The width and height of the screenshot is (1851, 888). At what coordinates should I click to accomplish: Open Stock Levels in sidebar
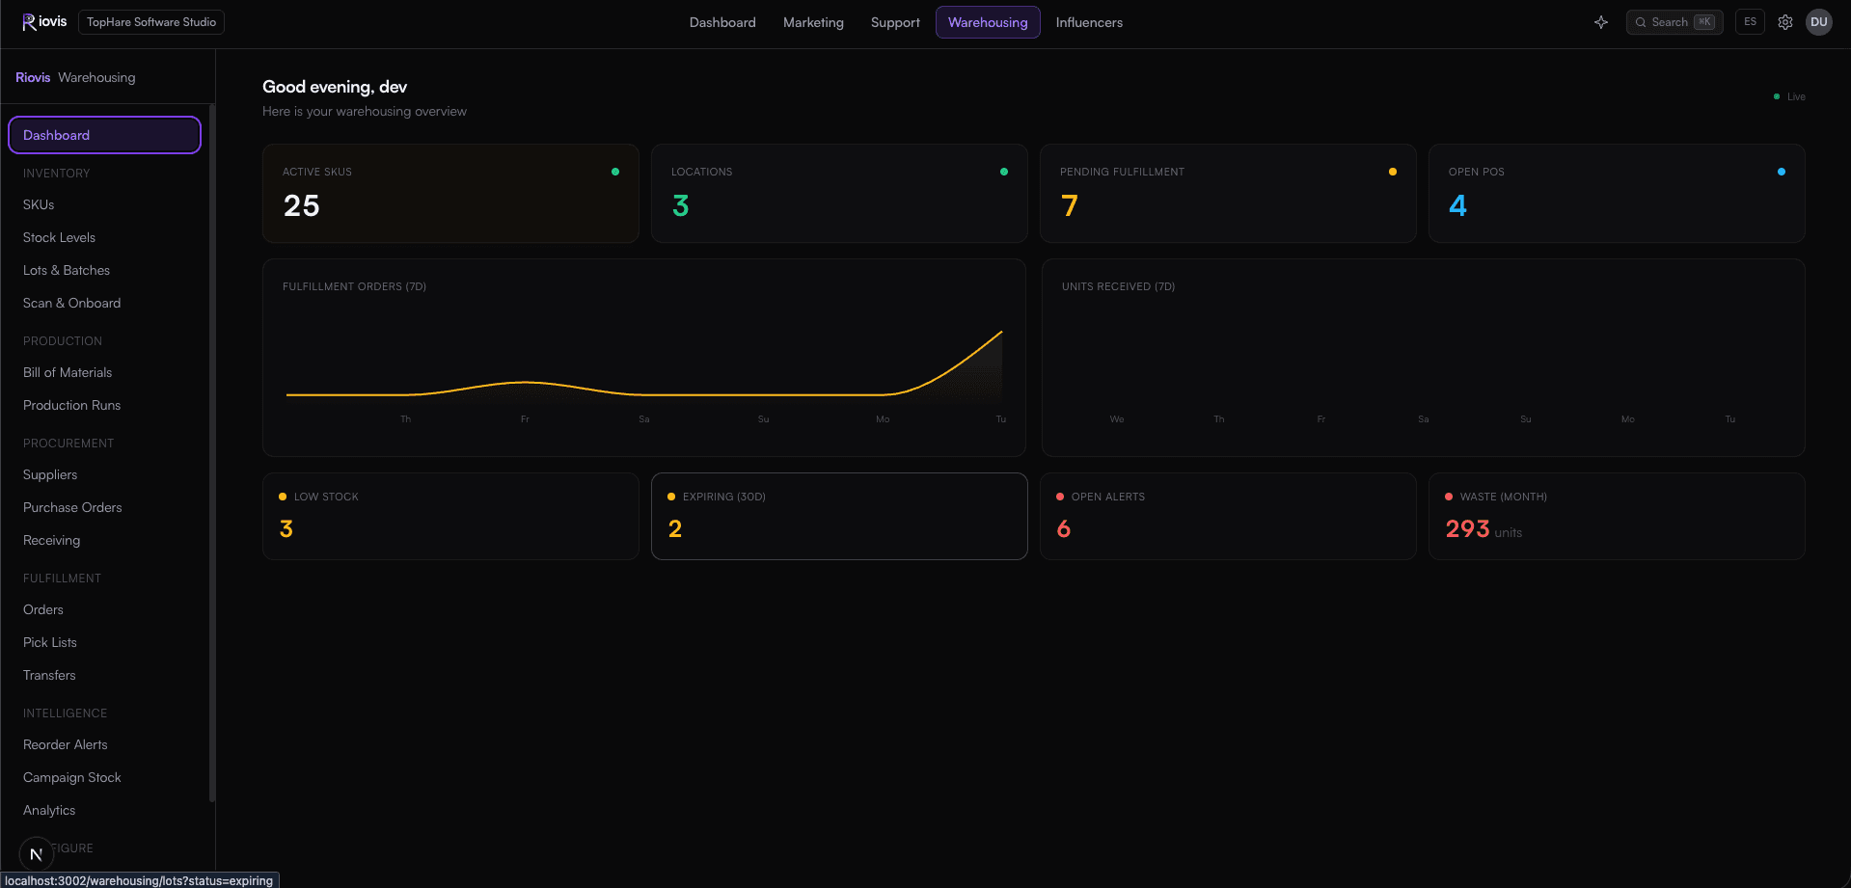tap(59, 237)
